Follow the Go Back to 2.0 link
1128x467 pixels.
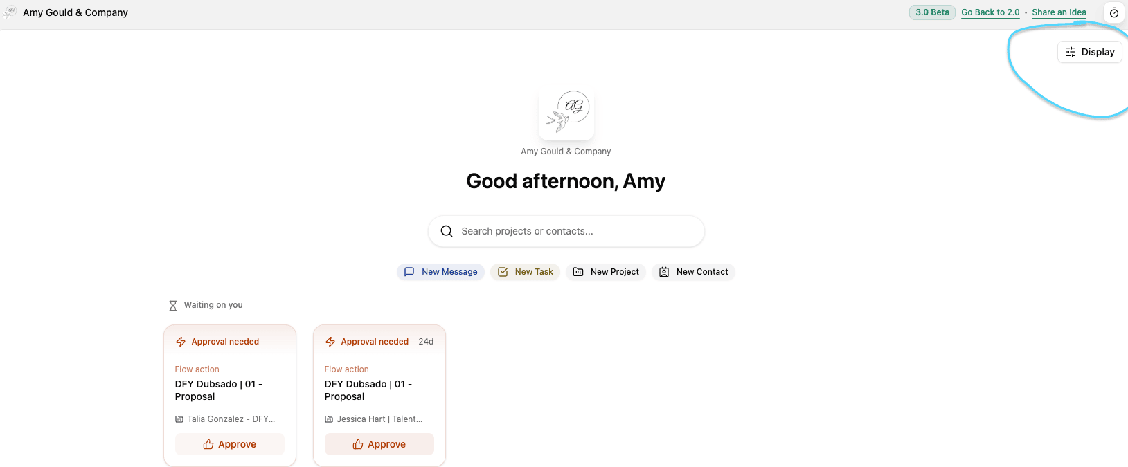(990, 12)
